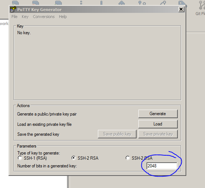Viewport: 205px width, 188px height.
Task: Click the Save public key button
Action: tap(117, 134)
